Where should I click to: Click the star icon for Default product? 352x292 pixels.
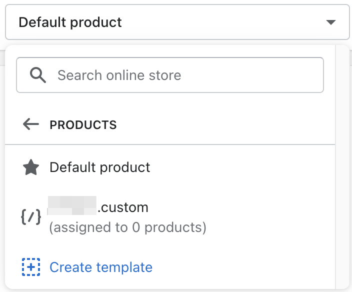pos(31,167)
